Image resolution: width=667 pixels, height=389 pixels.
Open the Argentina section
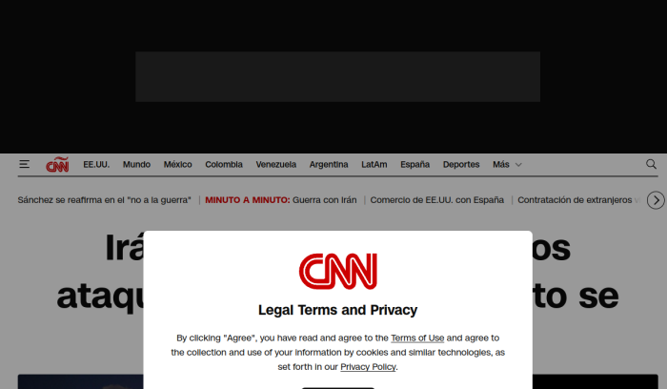[x=329, y=164]
